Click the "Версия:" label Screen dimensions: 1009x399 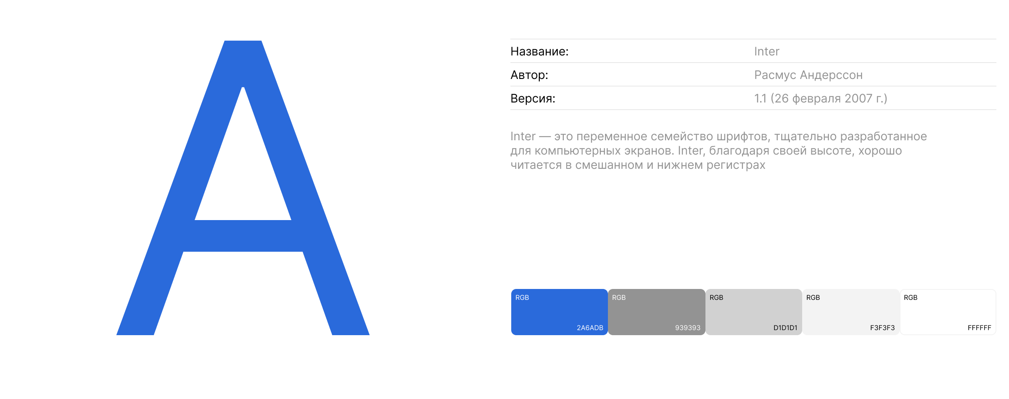point(533,98)
